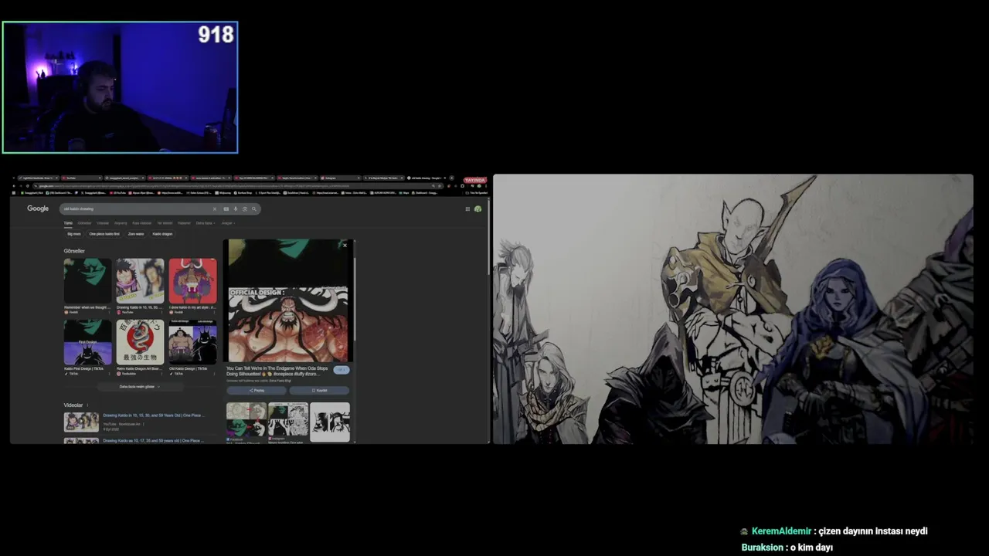
Task: Click the Görseller section heading
Action: coord(74,251)
